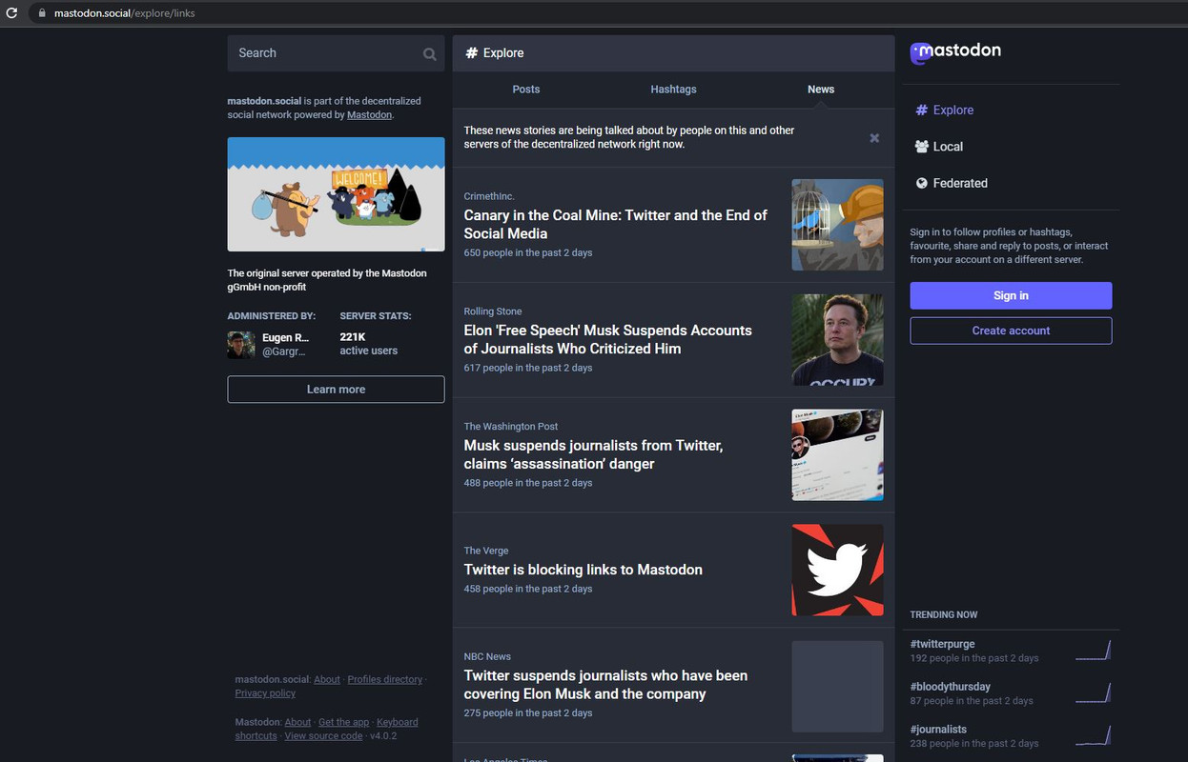Click the canary and miner thumbnail

[x=837, y=225]
